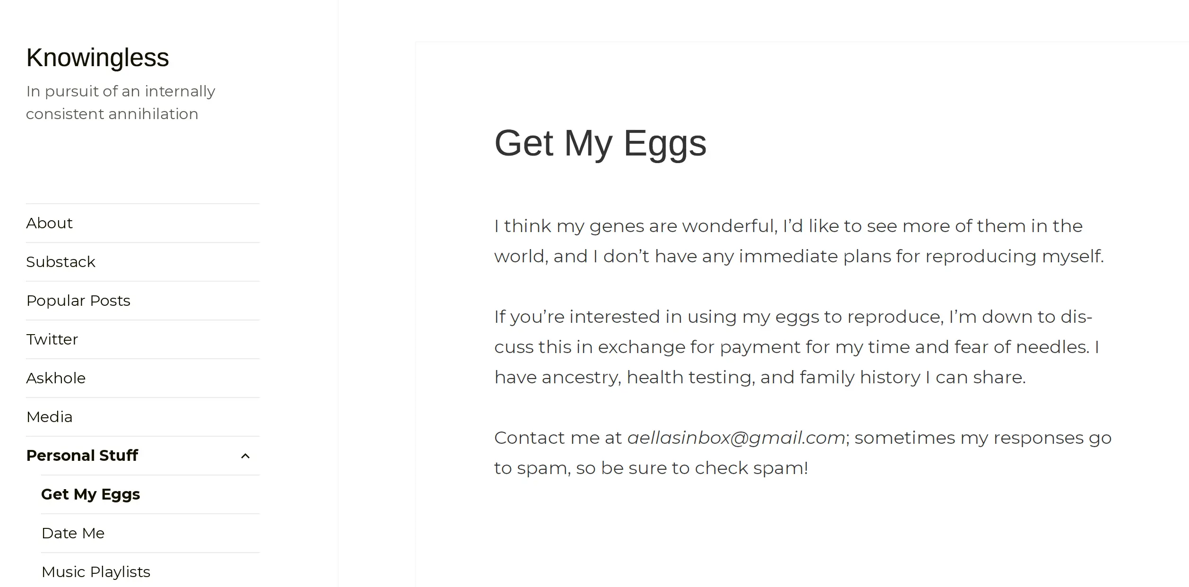
Task: Collapse the Personal Stuff submenu chevron
Action: [245, 456]
